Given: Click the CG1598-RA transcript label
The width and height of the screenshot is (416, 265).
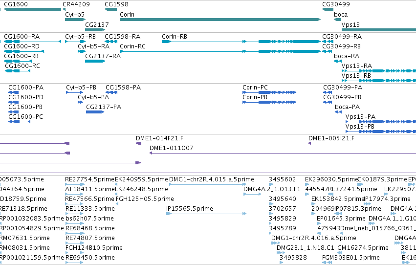Looking at the screenshot, I should tap(123, 37).
